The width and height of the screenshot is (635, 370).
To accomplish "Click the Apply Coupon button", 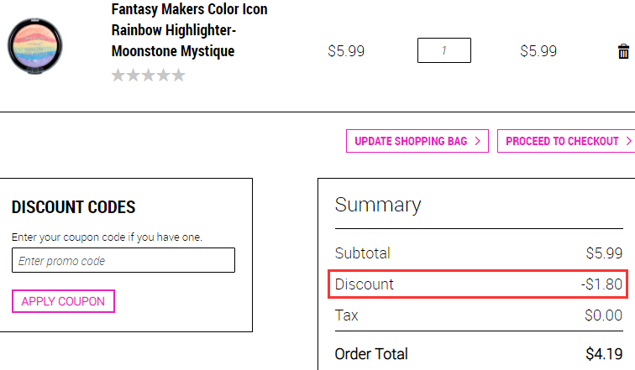I will pos(63,301).
